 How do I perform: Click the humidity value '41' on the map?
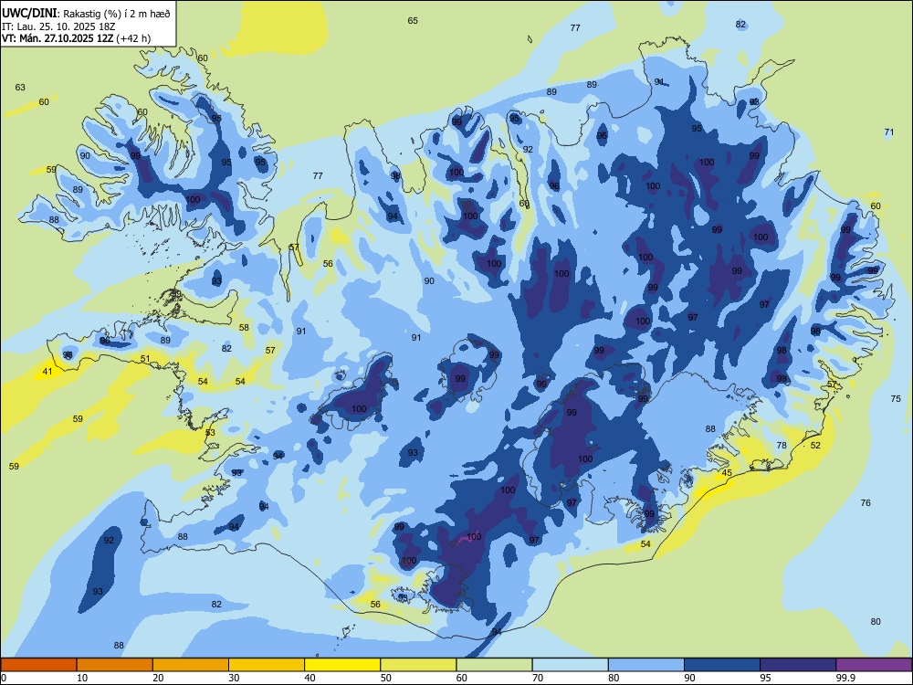pyautogui.click(x=47, y=372)
